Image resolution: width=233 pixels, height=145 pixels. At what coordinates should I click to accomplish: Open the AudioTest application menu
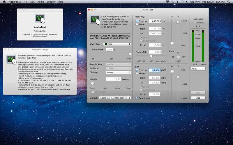pos(15,2)
